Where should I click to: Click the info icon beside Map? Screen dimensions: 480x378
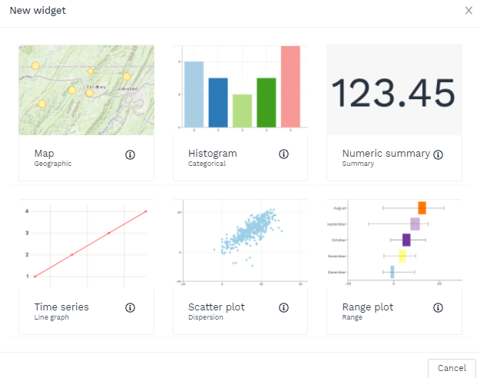130,154
